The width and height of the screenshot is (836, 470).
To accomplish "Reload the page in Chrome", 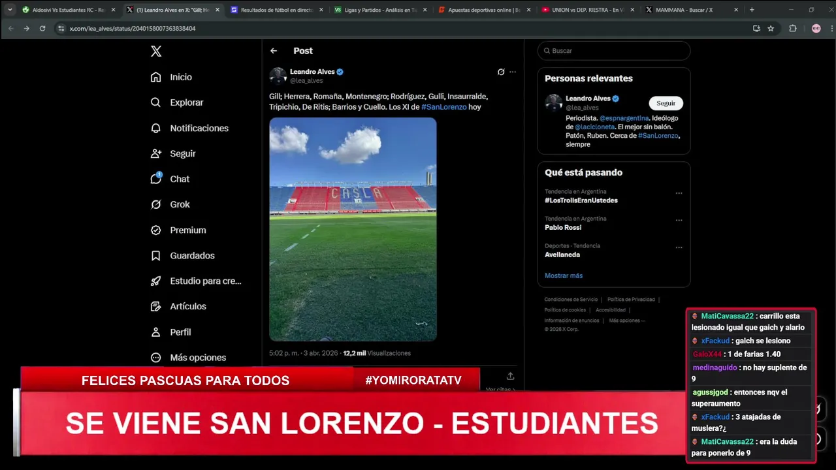I will pyautogui.click(x=42, y=29).
